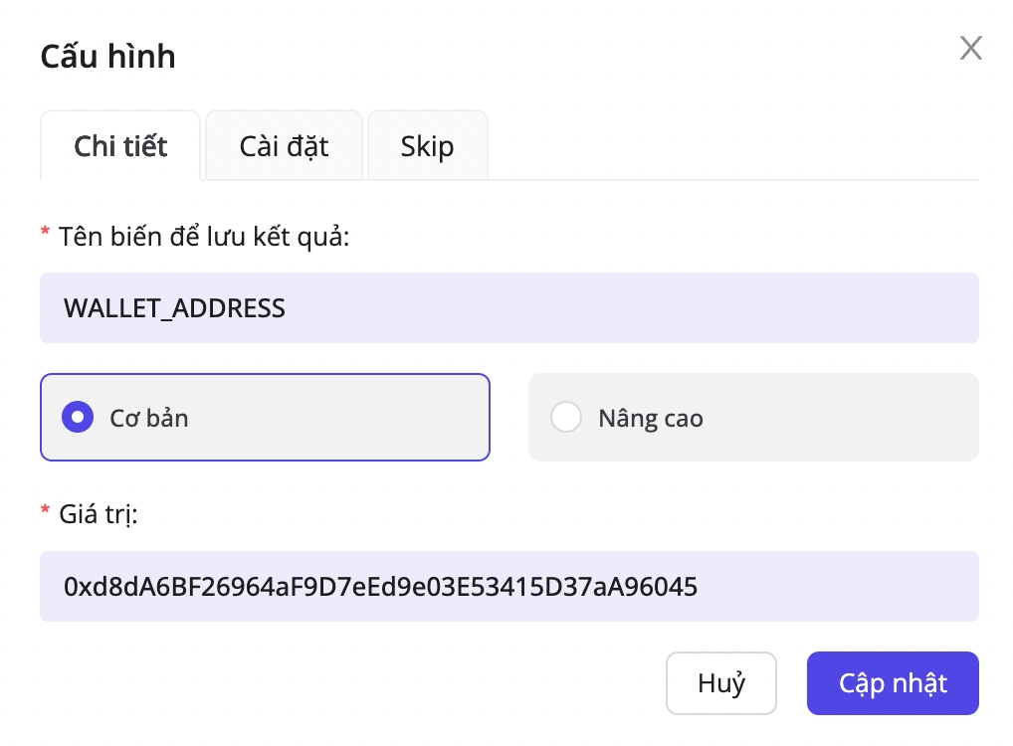Viewport: 1013px width, 746px height.
Task: Switch to the Chi tiết tab
Action: tap(120, 146)
